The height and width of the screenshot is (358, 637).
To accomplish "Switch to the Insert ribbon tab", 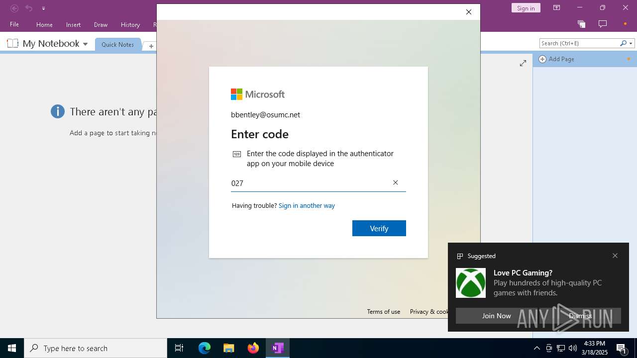I will pos(73,24).
